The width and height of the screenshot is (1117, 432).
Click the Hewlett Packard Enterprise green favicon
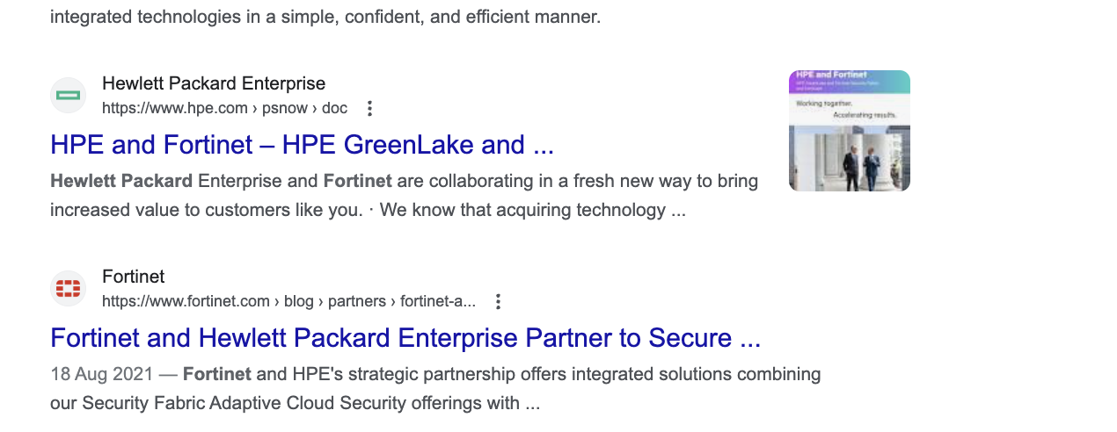click(68, 95)
